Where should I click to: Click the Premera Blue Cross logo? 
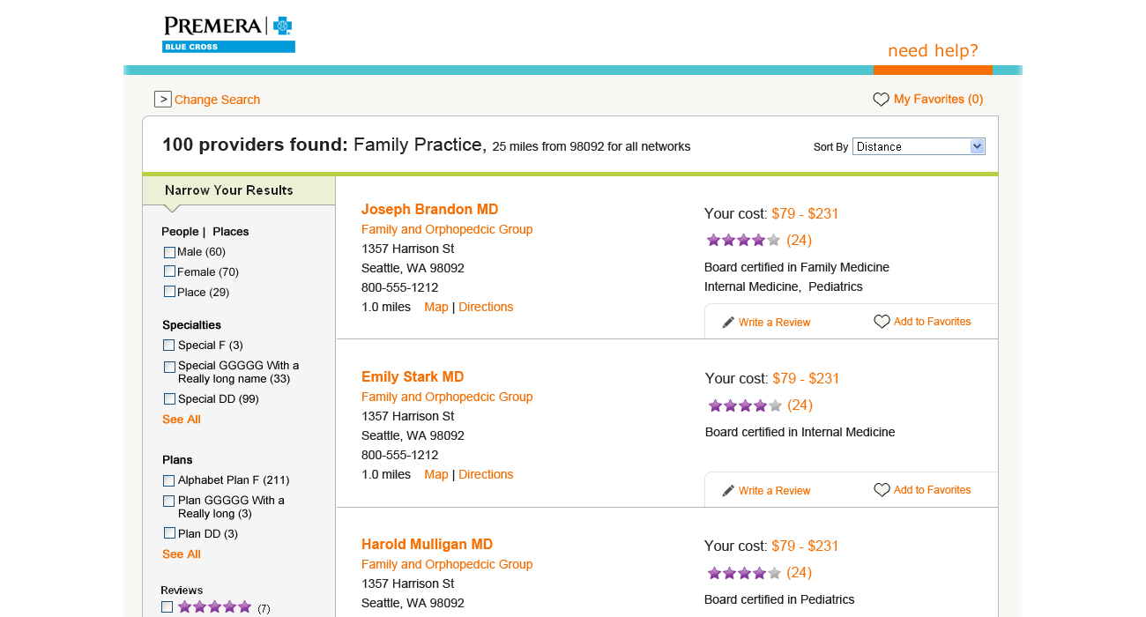[228, 34]
